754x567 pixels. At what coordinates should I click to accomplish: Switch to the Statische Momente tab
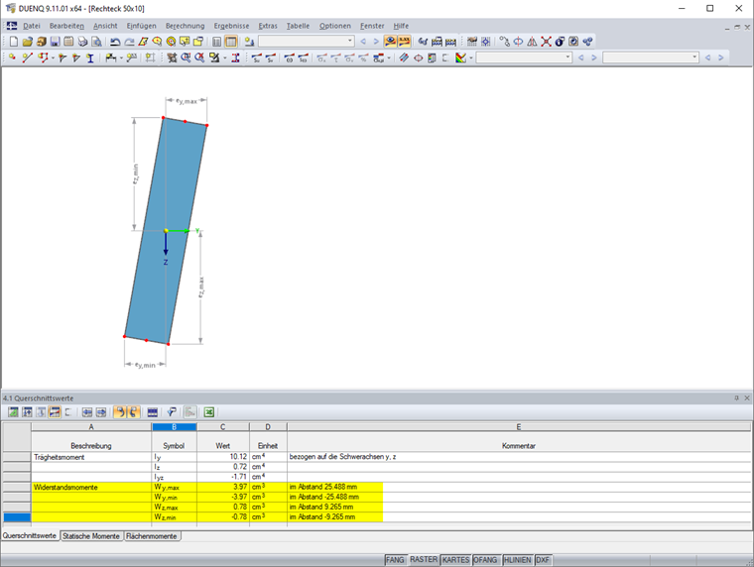click(91, 536)
